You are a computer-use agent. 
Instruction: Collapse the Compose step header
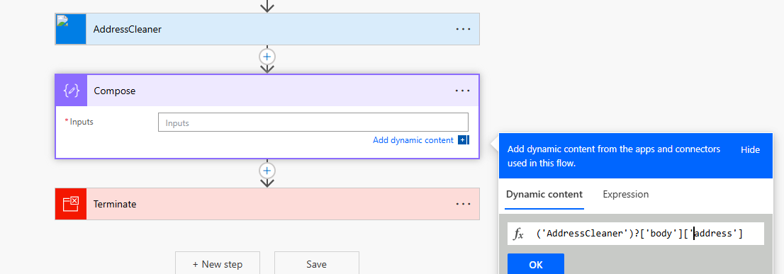(267, 91)
